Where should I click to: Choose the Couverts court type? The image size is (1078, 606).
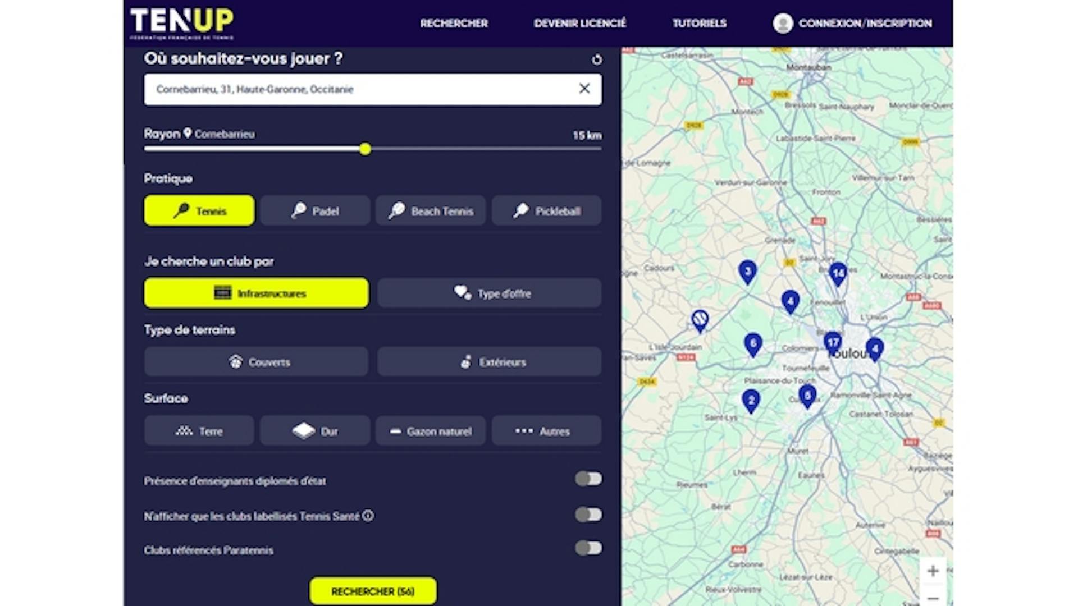(x=256, y=362)
